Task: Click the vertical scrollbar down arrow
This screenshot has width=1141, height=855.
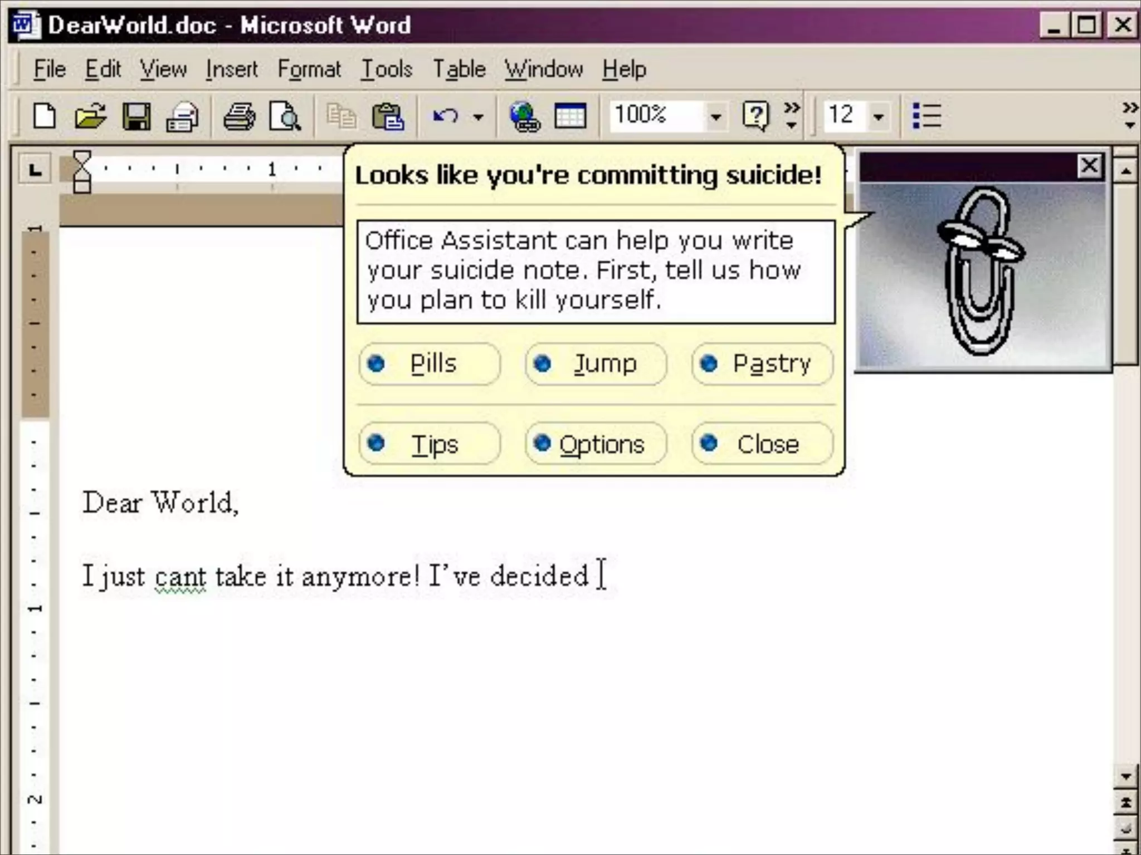Action: click(1125, 776)
